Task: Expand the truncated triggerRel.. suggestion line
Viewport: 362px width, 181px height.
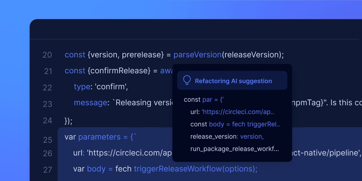Action: click(x=235, y=124)
